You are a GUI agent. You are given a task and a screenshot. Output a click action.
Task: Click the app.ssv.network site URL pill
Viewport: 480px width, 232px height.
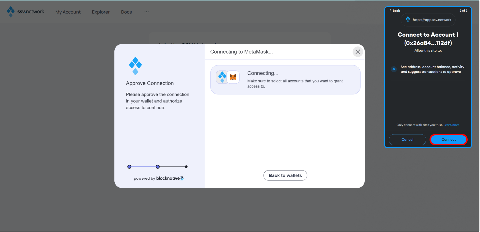pos(428,20)
